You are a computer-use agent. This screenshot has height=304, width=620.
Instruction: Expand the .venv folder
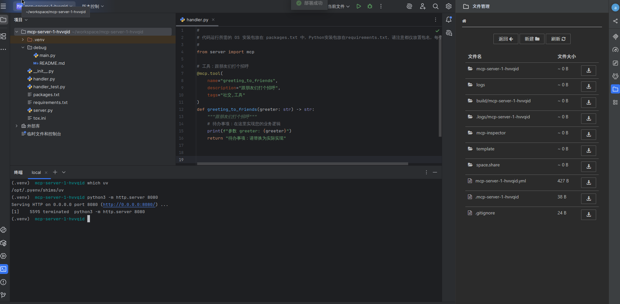tap(23, 40)
